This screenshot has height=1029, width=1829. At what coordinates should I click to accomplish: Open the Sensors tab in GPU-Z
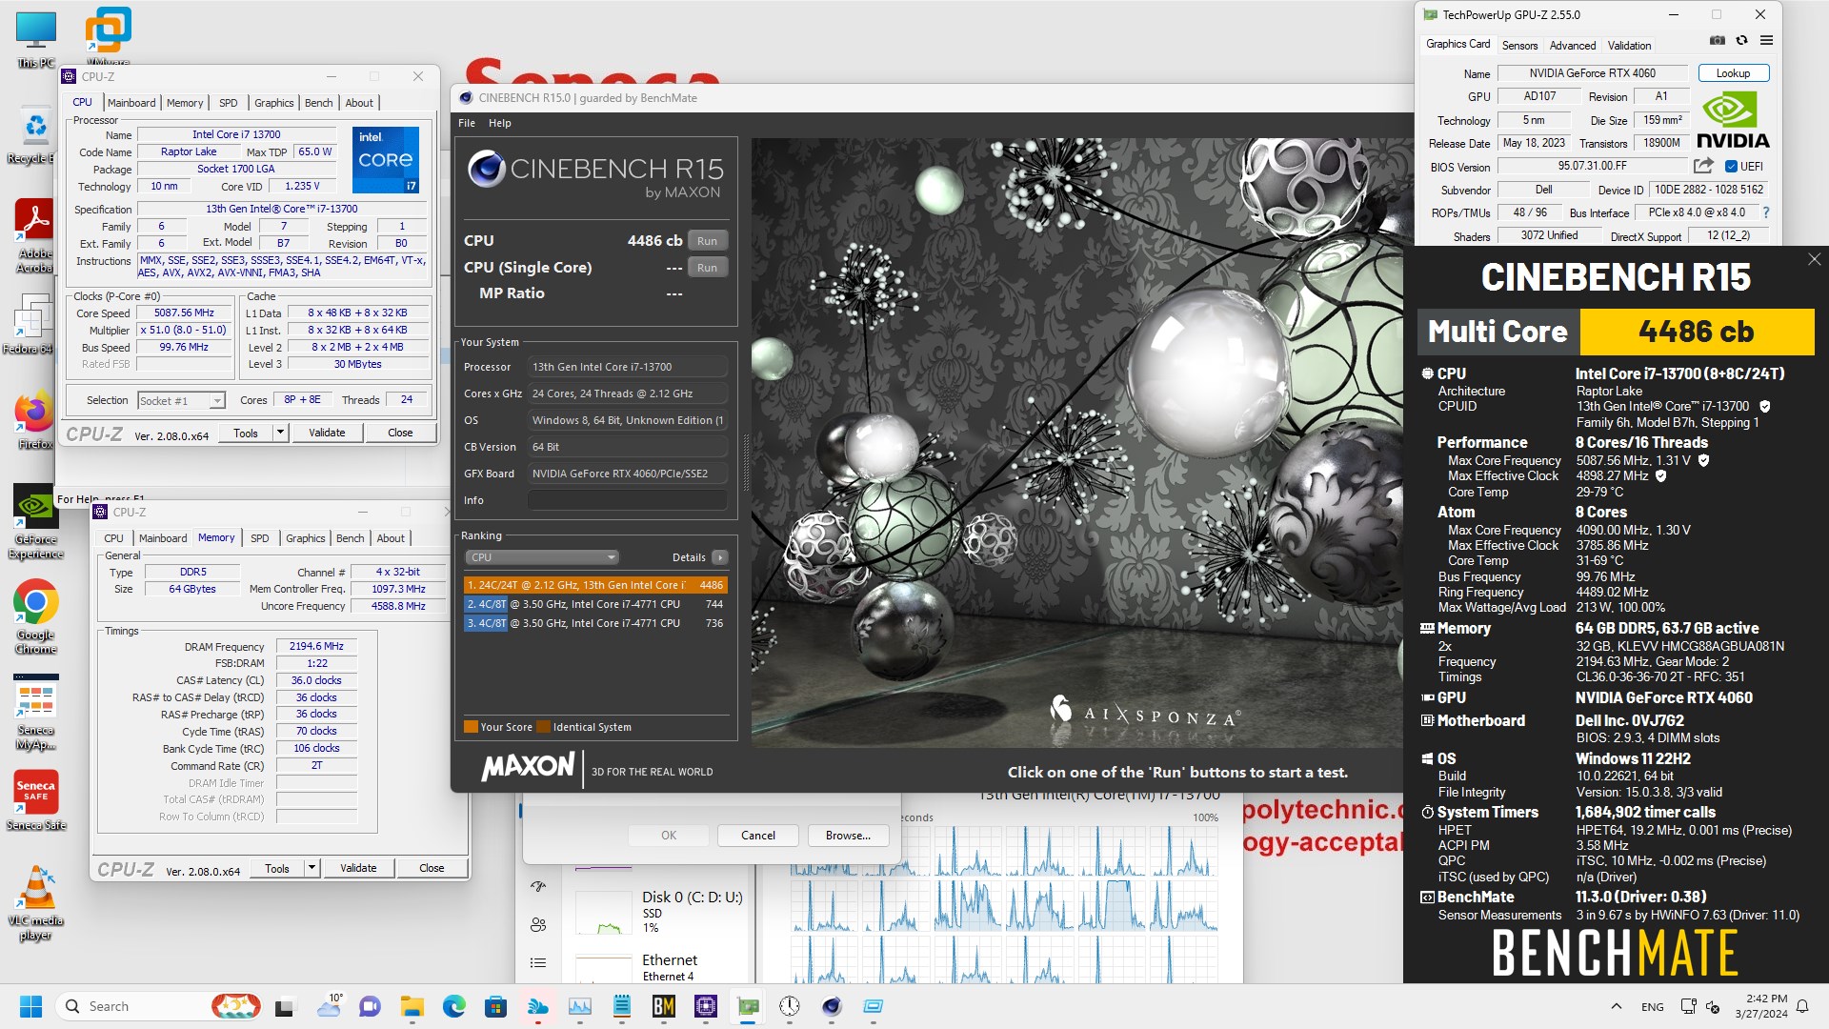1519,45
